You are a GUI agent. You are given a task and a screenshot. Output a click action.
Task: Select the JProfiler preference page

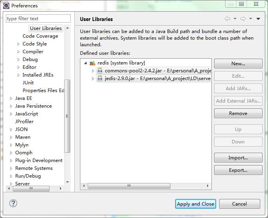(24, 122)
